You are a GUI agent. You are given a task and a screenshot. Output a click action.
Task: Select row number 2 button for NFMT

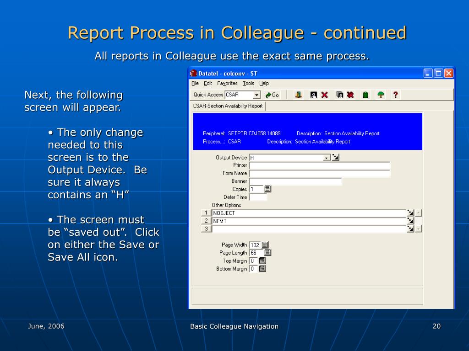tap(206, 221)
